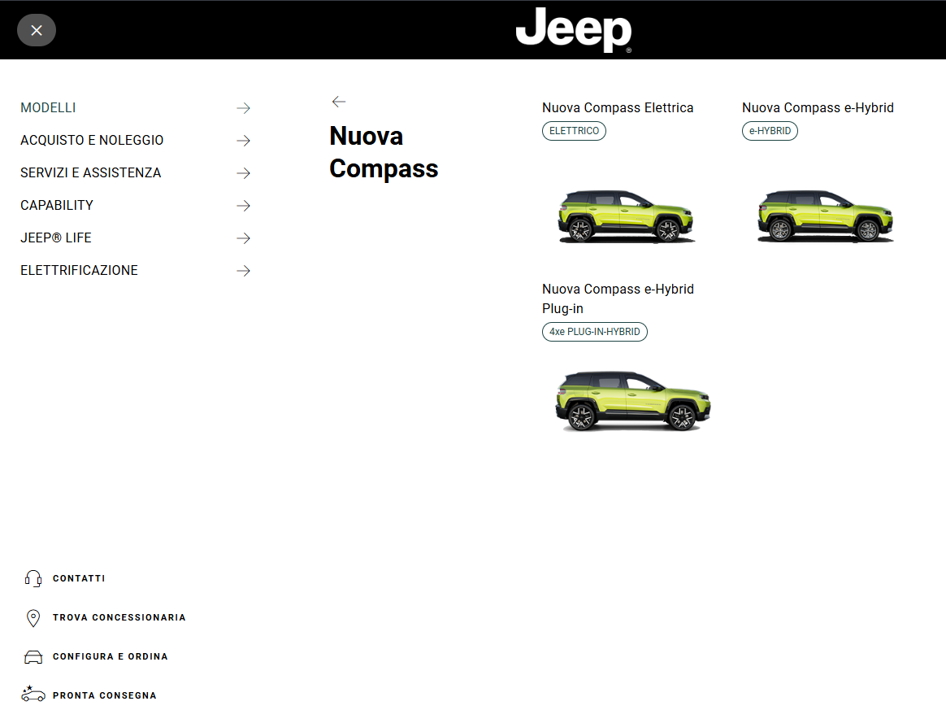Go back using the left arrow icon
Screen dimensions: 946x710
[339, 102]
